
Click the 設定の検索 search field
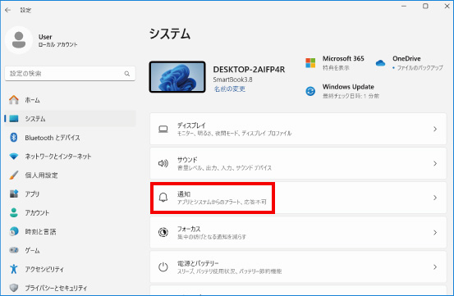[x=70, y=74]
